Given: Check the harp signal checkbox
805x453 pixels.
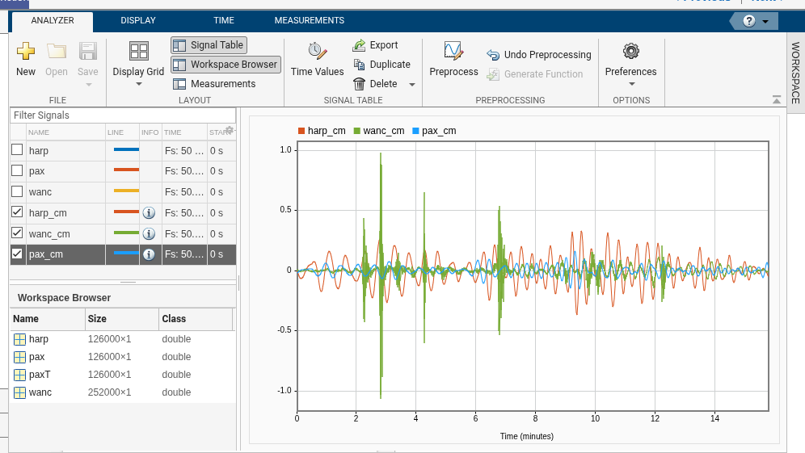Looking at the screenshot, I should [x=17, y=149].
